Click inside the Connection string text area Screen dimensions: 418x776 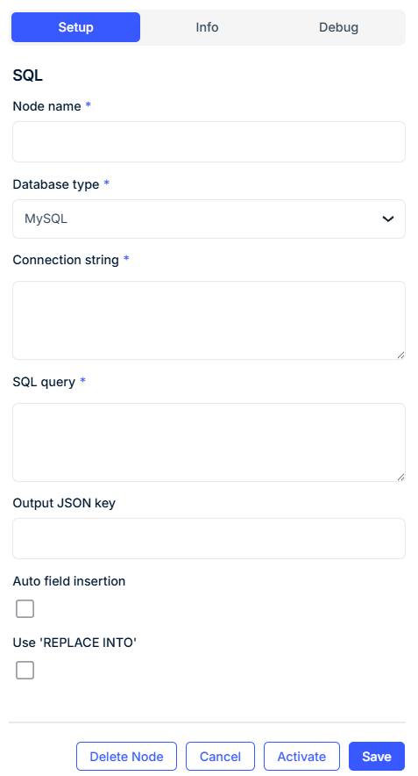click(x=209, y=320)
